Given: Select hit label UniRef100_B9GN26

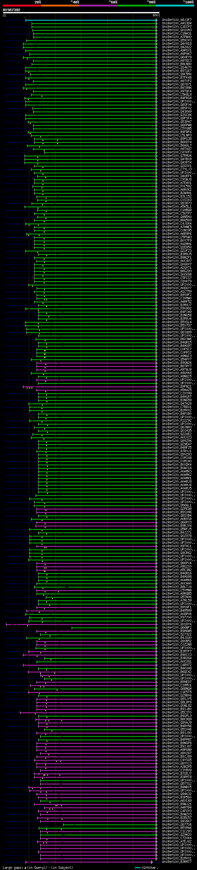Looking at the screenshot, I should 177,363.
